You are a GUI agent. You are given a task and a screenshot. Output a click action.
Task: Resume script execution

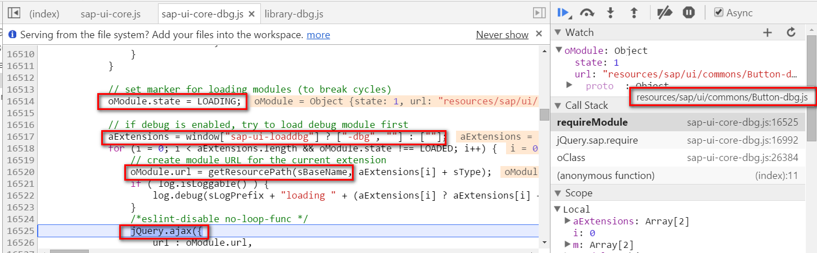click(x=564, y=12)
